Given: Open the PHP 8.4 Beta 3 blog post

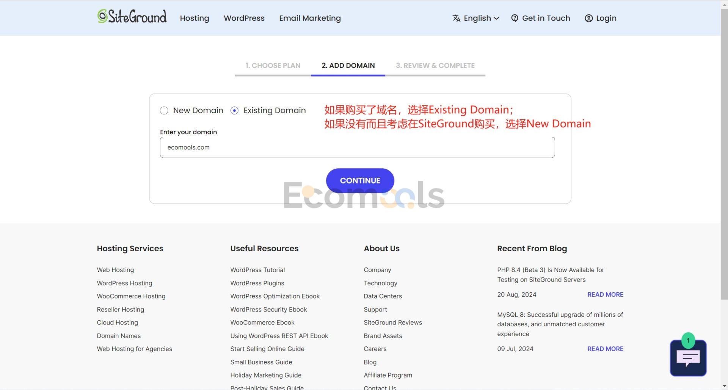Looking at the screenshot, I should click(551, 275).
